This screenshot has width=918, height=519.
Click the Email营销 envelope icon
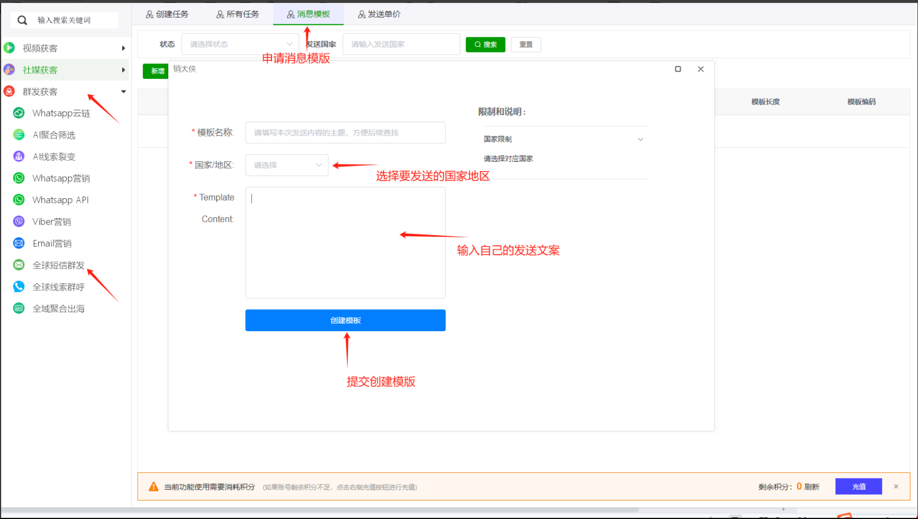pyautogui.click(x=19, y=243)
